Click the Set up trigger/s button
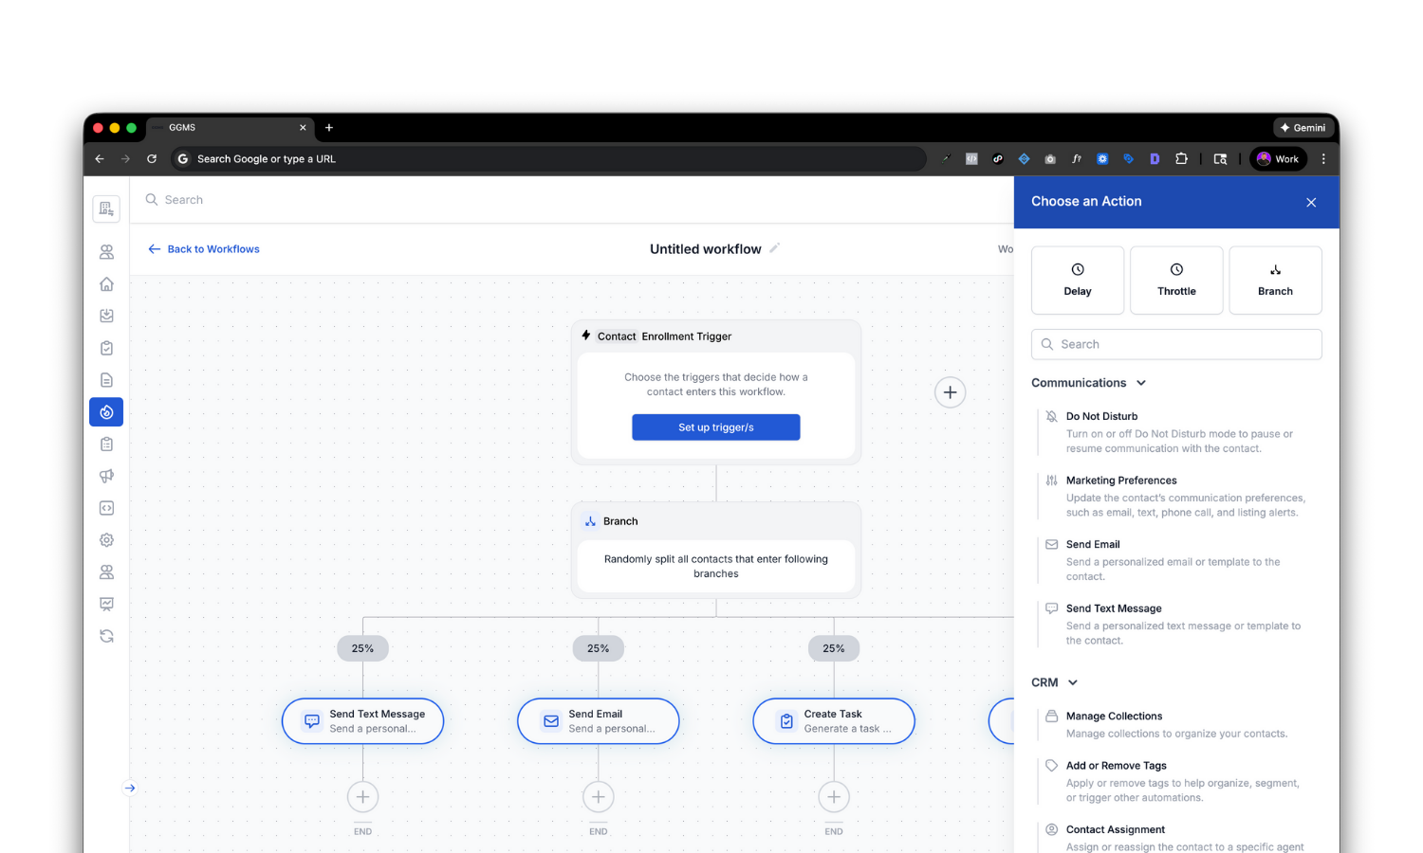1423x853 pixels. pyautogui.click(x=715, y=427)
